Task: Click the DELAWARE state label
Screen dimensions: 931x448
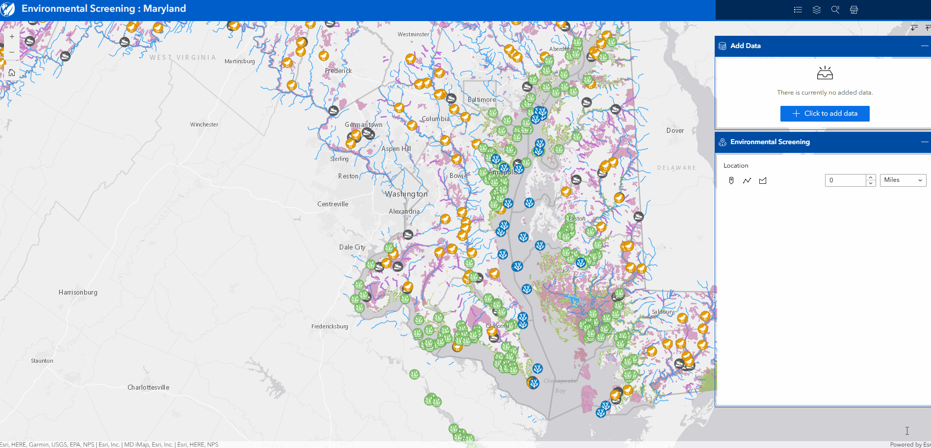Action: pos(677,168)
